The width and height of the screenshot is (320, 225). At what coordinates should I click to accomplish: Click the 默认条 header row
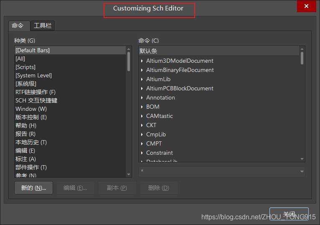coord(219,51)
